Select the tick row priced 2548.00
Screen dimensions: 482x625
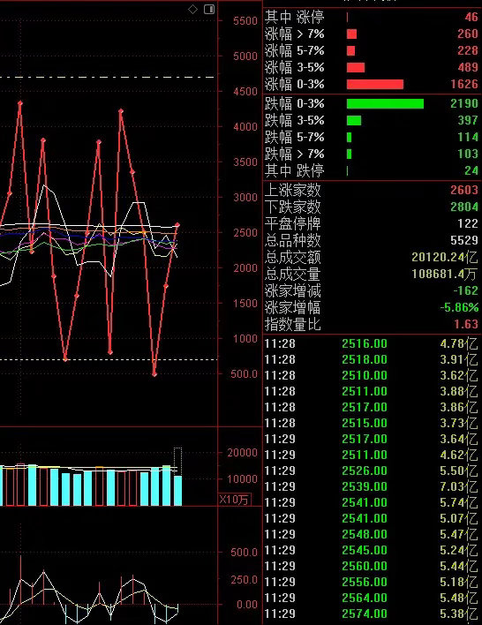coord(372,534)
